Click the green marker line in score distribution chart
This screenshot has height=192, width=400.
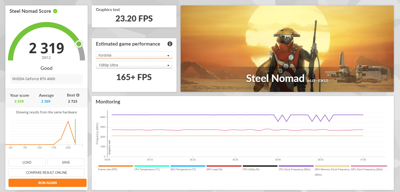coord(75,132)
